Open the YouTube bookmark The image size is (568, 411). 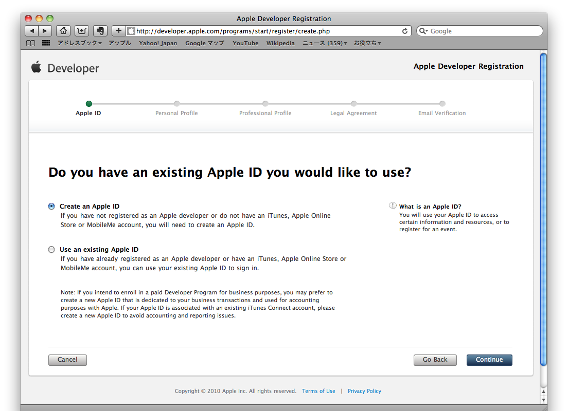(x=245, y=43)
